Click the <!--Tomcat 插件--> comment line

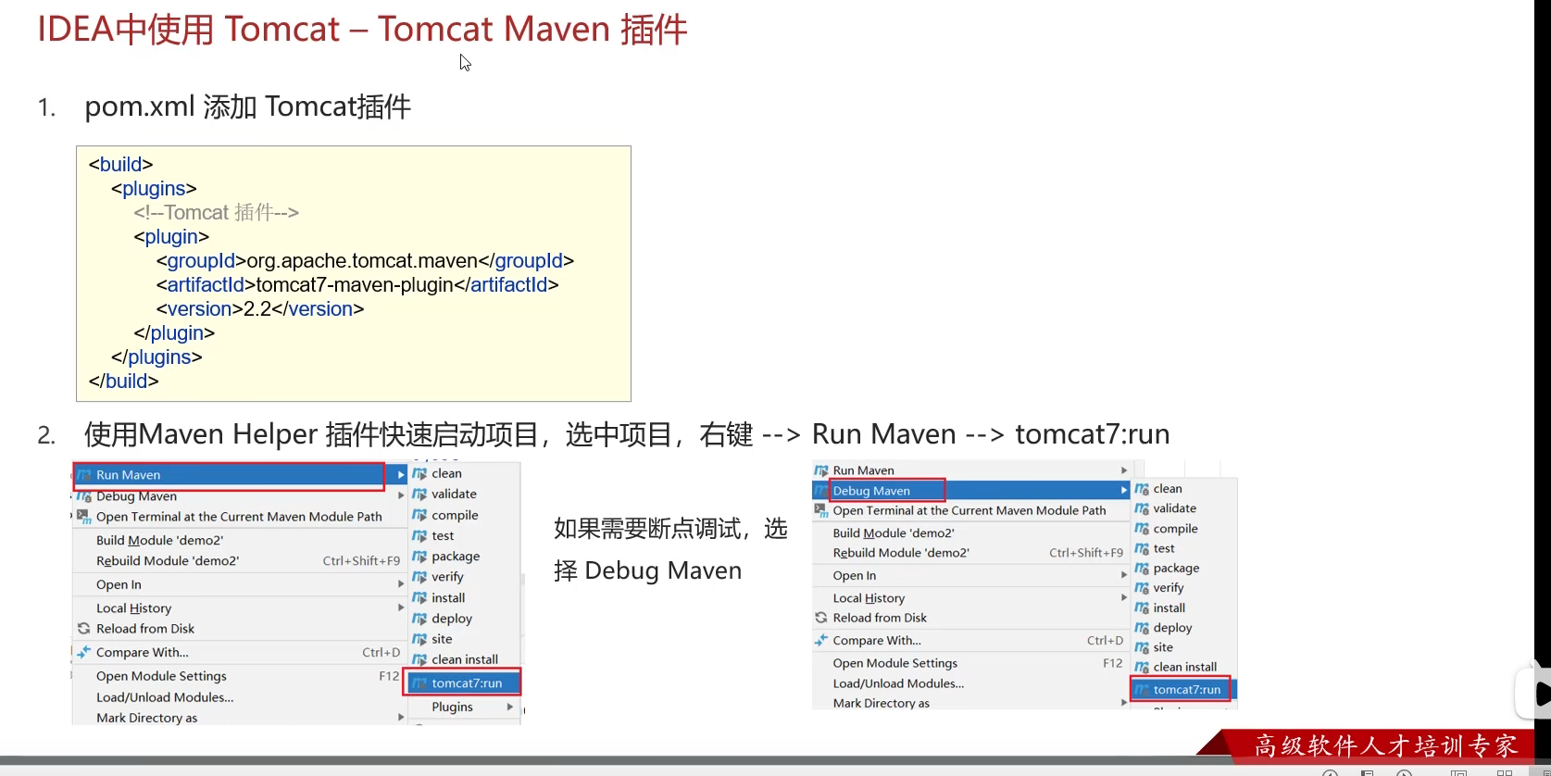[x=216, y=213]
